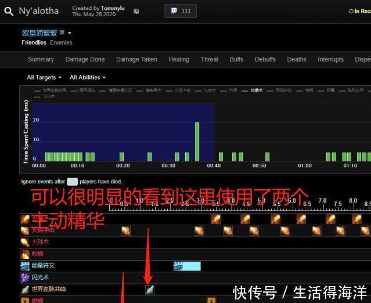Image resolution: width=371 pixels, height=303 pixels.
Task: Click the ability icon of the topmost timeline row
Action: coord(25,219)
